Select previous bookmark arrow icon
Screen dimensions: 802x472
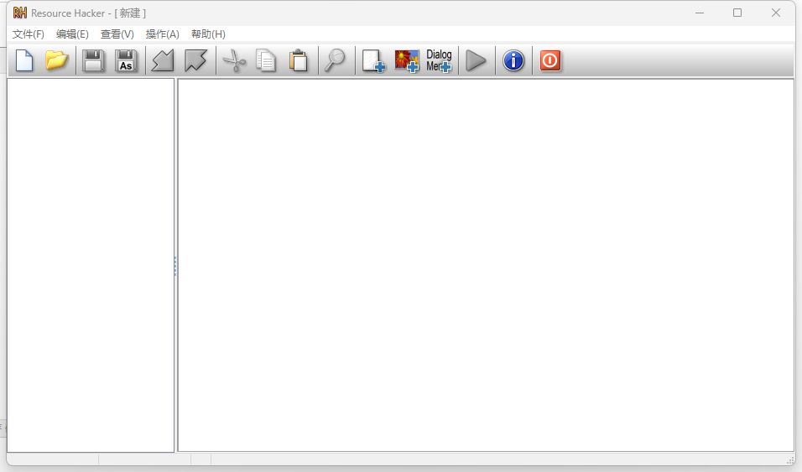click(163, 60)
